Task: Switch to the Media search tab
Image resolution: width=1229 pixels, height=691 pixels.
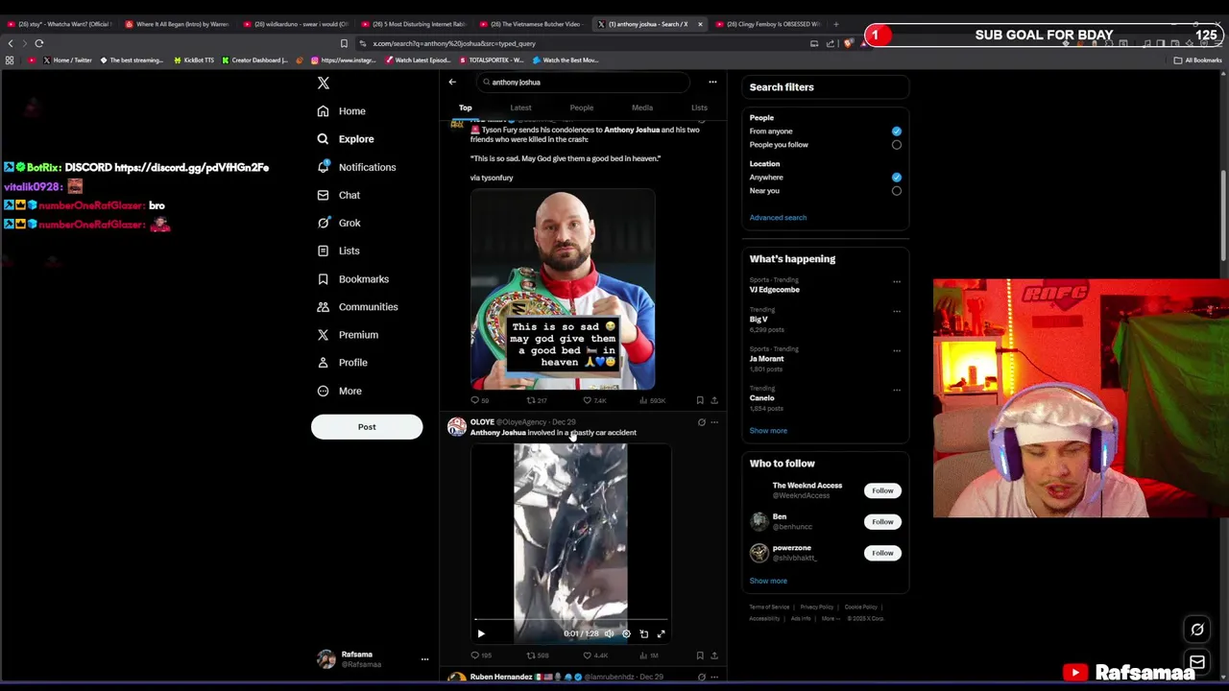Action: pos(642,108)
